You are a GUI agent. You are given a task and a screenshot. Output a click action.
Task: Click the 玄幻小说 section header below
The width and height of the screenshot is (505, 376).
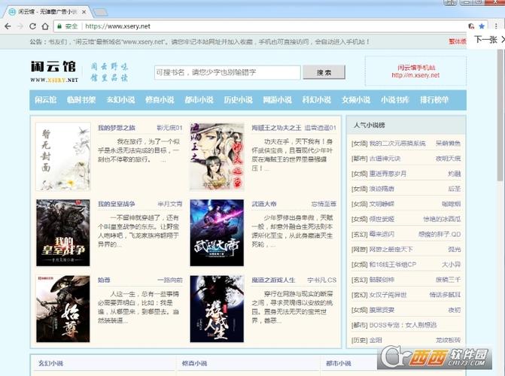50,363
